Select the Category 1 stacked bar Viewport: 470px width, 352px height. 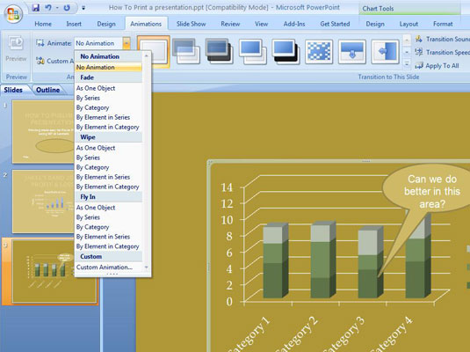coord(275,260)
